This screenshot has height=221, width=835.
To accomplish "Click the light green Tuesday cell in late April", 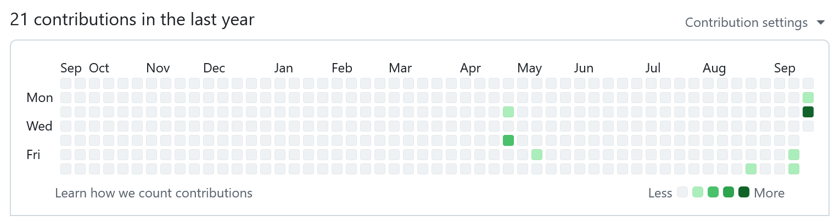I will pyautogui.click(x=508, y=112).
